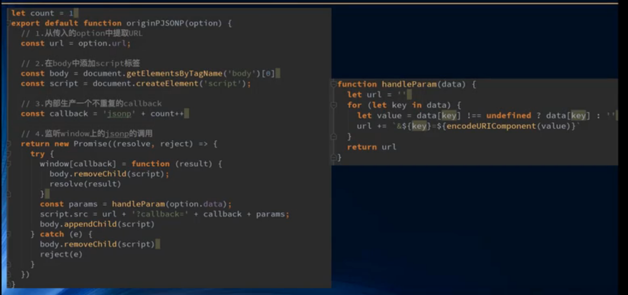The image size is (628, 295).
Task: Click 'count++' in the callback line
Action: (167, 114)
